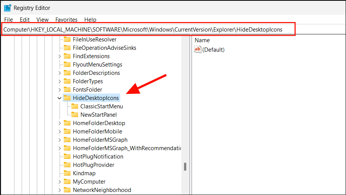Expand the FindExtensions key
Screen dimensions: 346x195
60,56
